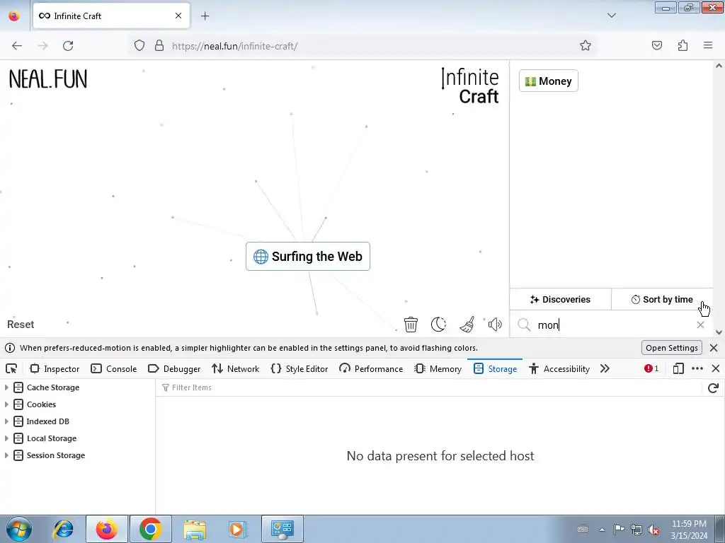Switch to the Storage tab
The image size is (725, 543).
[x=495, y=368]
